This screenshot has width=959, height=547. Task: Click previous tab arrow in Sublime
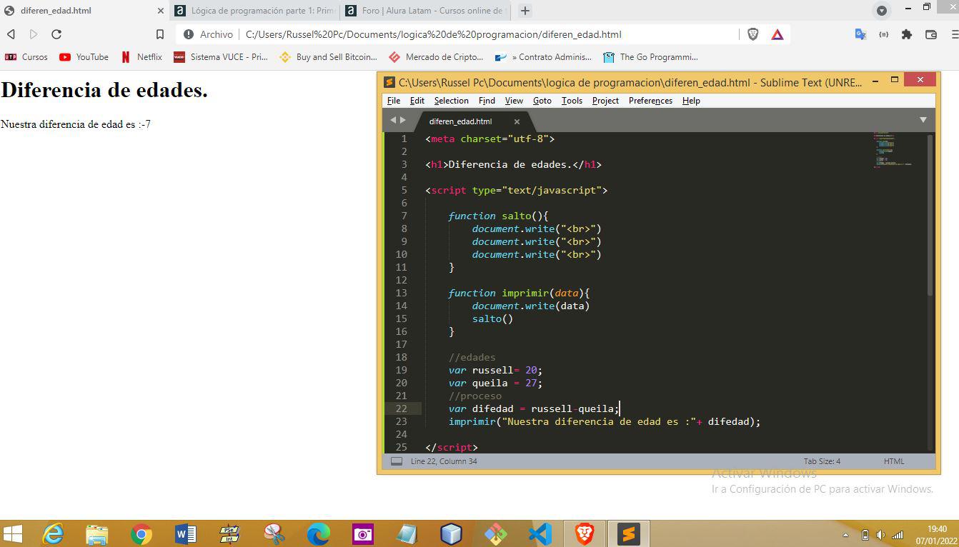392,120
